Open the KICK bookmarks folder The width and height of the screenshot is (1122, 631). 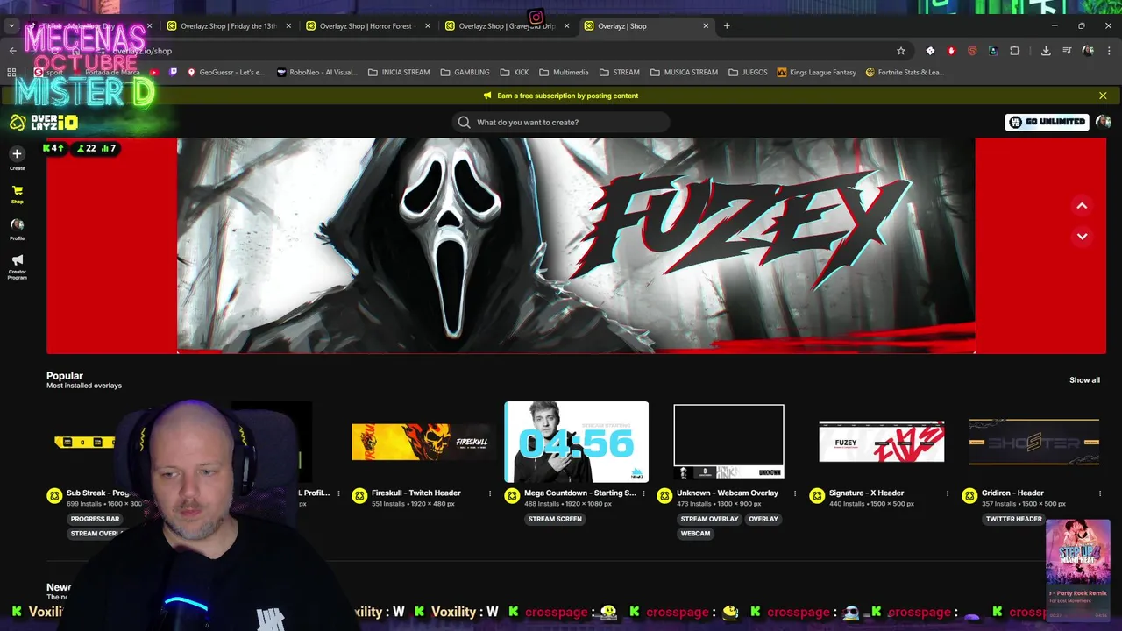tap(514, 72)
